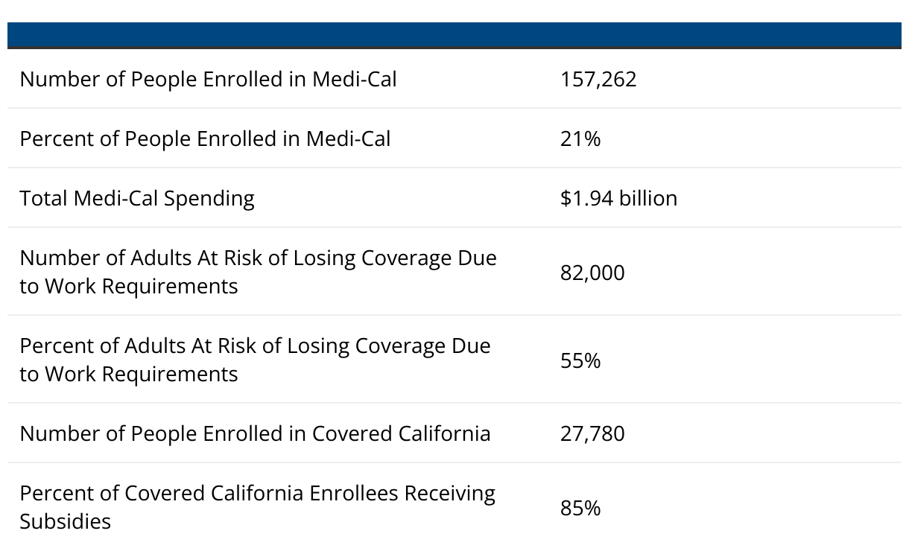Click the 21% value
Screen dimensions: 909x557
pos(580,139)
